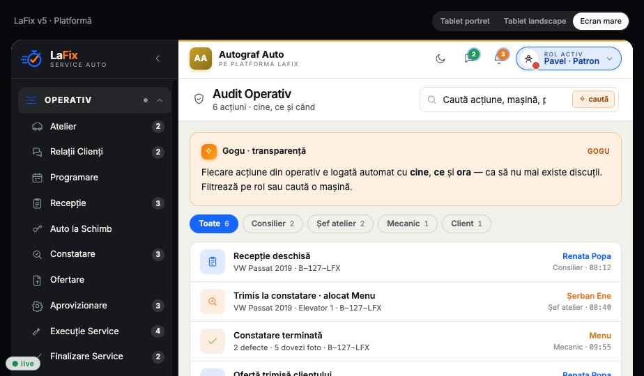Collapse the sidebar with the left chevron

pos(158,58)
